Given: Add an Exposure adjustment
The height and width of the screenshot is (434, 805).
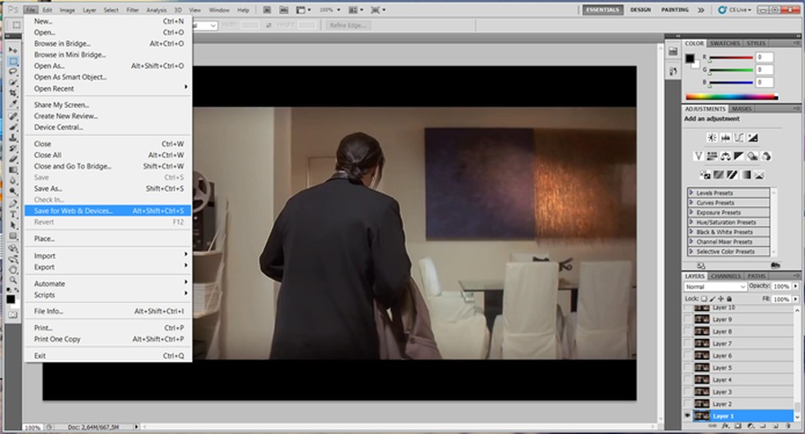Looking at the screenshot, I should tap(753, 137).
